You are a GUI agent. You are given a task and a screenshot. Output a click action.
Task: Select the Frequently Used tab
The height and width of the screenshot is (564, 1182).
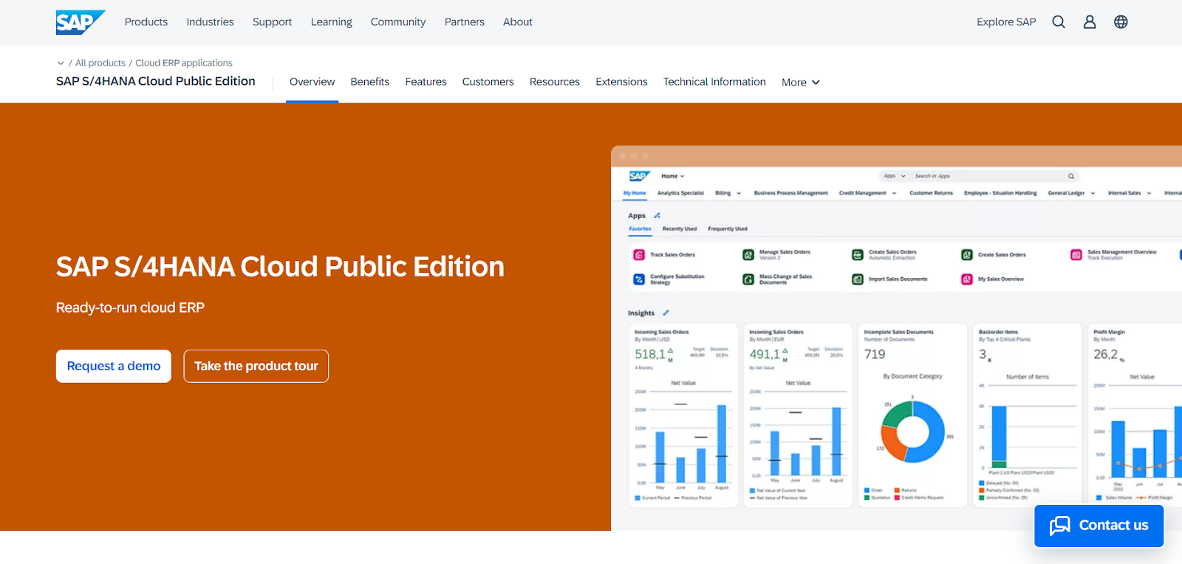pos(728,229)
